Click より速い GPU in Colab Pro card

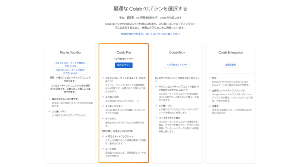(x=112, y=97)
